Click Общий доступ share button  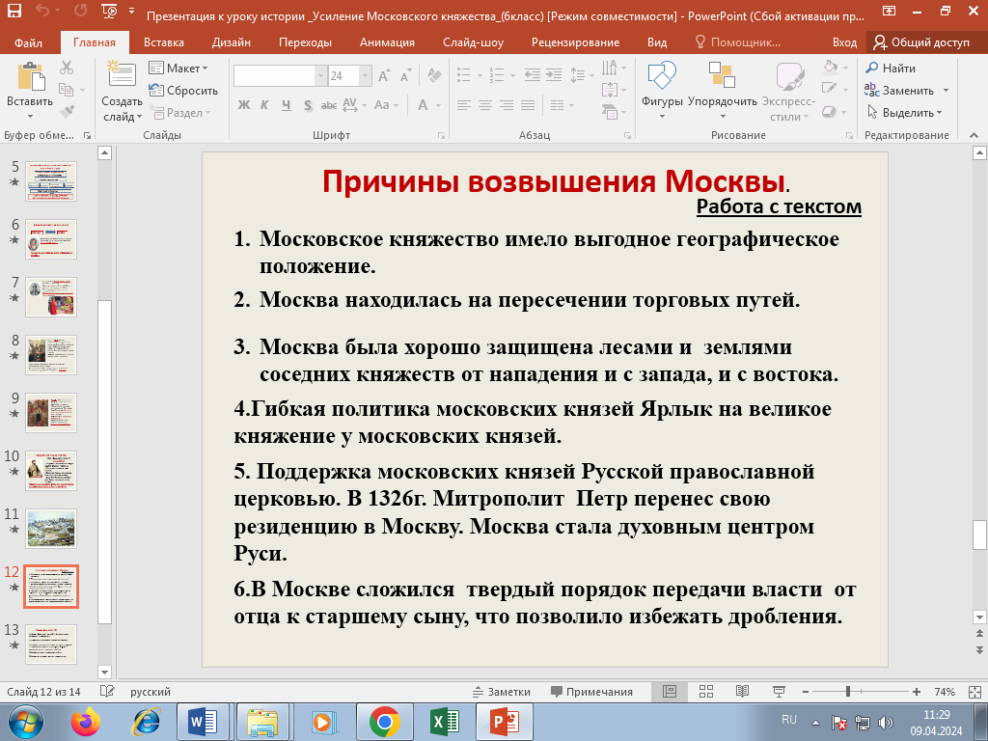tap(921, 42)
